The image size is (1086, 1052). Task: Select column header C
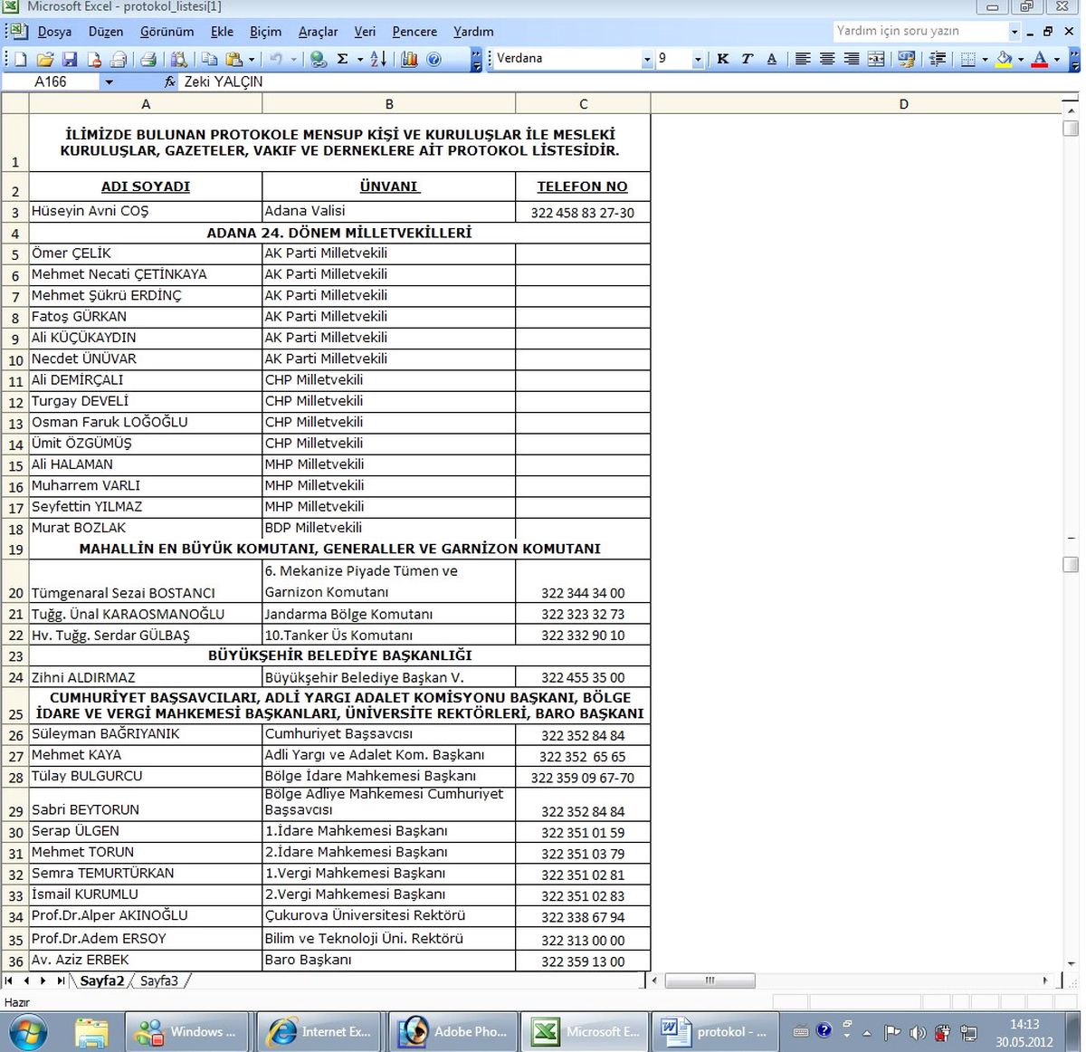point(583,104)
